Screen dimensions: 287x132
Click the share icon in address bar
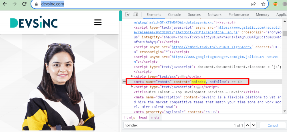(254, 4)
